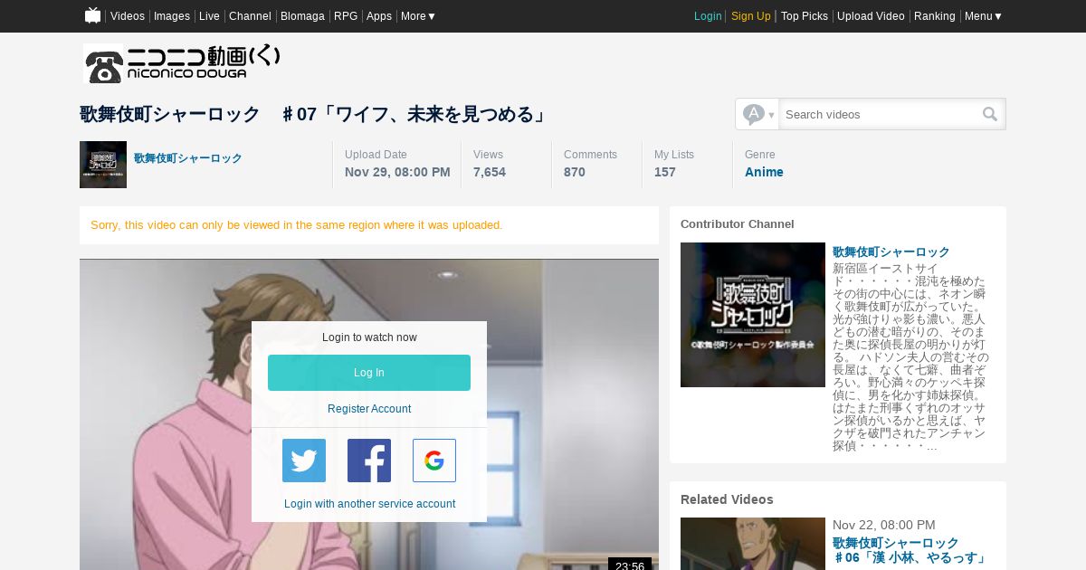Screen dimensions: 1086x570
Task: Focus the Search videos input field
Action: click(x=880, y=114)
